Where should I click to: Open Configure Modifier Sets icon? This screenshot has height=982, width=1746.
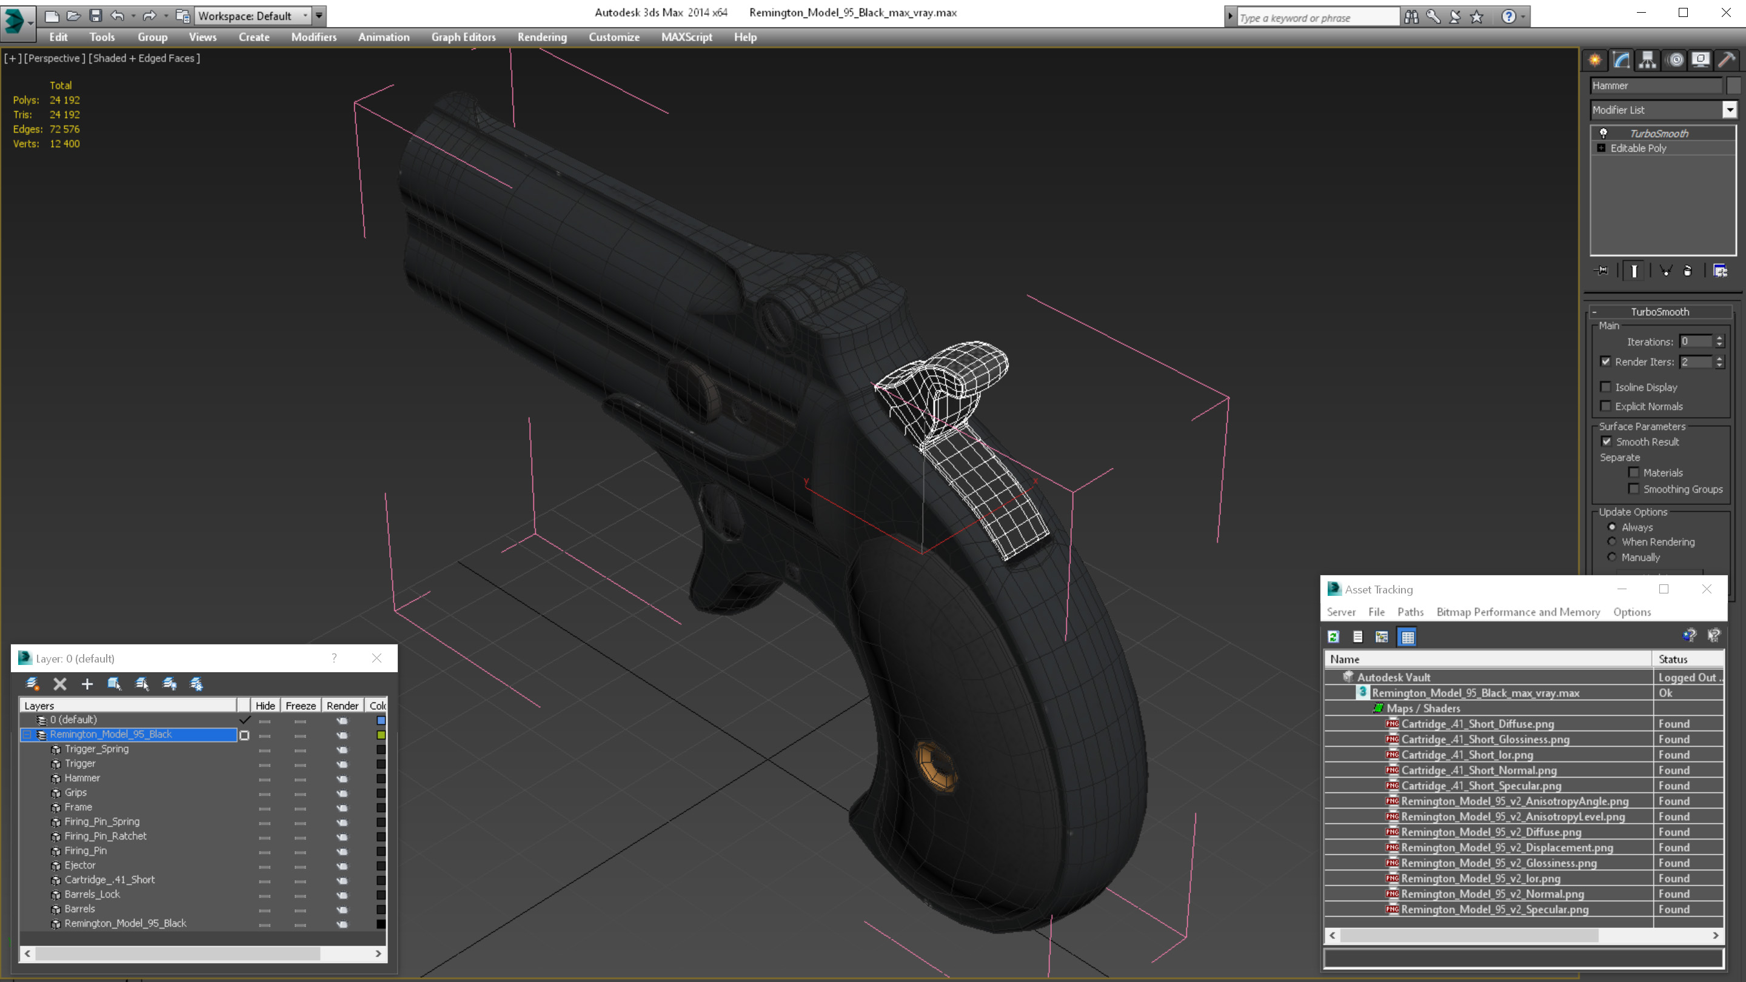tap(1721, 271)
